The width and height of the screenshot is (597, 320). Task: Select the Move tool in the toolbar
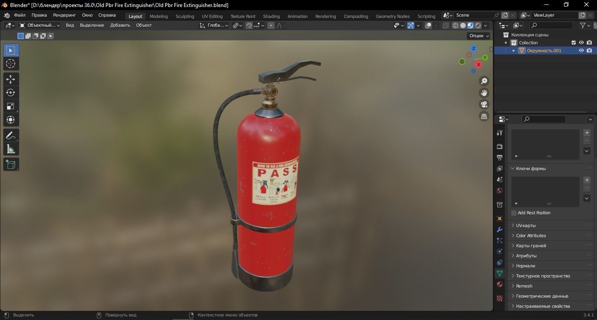click(11, 79)
